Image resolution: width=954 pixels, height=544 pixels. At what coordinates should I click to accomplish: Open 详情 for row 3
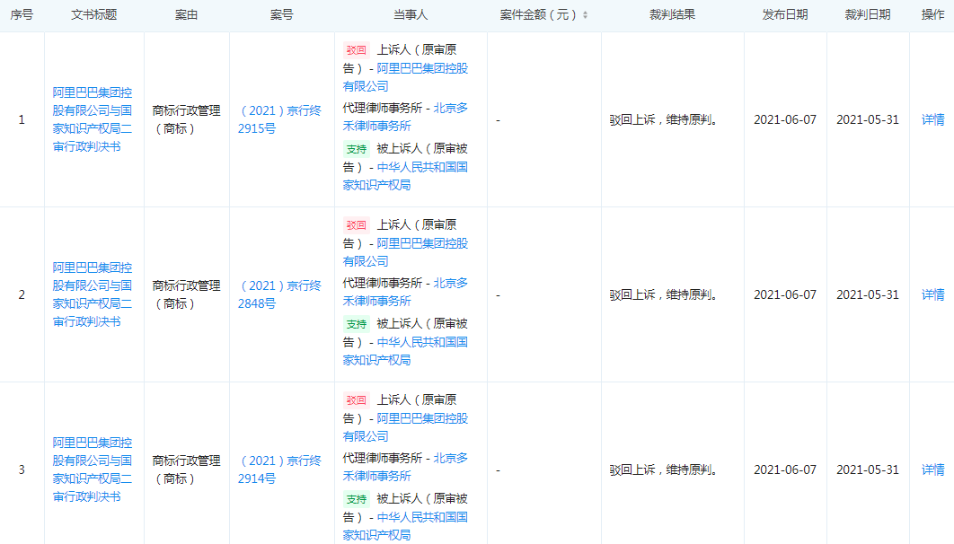tap(932, 469)
